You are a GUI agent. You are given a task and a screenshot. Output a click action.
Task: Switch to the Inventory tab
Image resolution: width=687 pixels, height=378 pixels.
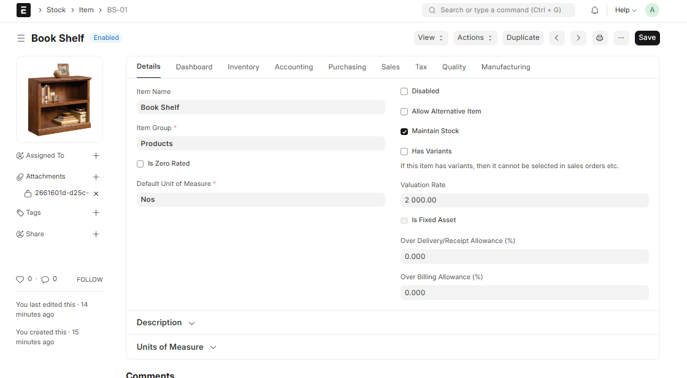[x=243, y=67]
